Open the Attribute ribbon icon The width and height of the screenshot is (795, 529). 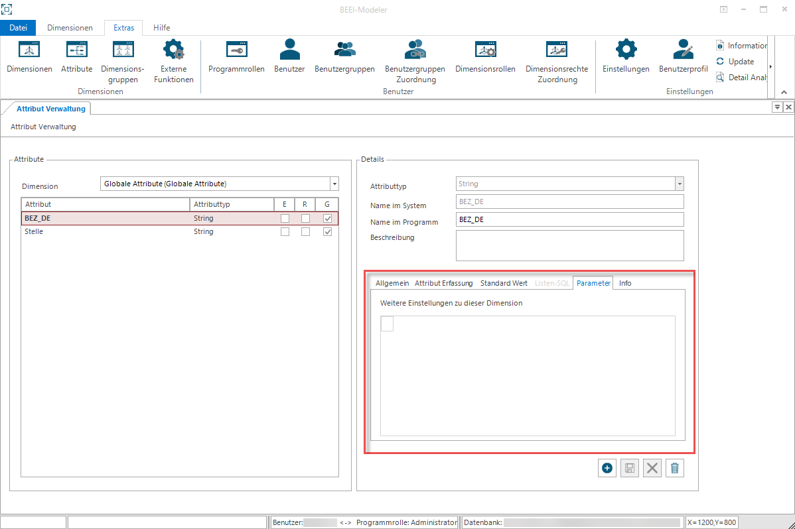click(x=76, y=57)
